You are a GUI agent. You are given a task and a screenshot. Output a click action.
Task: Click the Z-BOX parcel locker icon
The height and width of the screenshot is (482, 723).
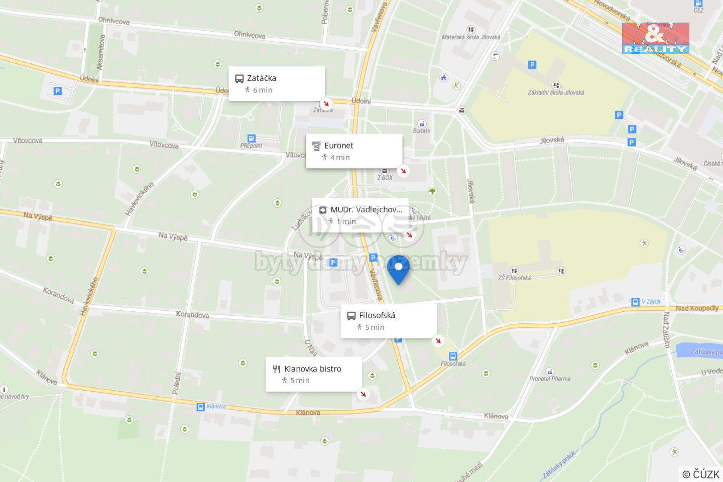click(x=385, y=171)
